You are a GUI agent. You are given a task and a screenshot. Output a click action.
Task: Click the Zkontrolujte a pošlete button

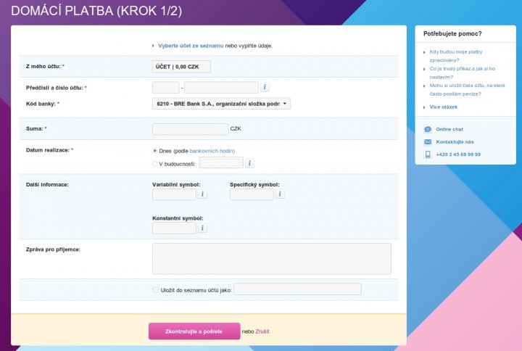coord(194,331)
